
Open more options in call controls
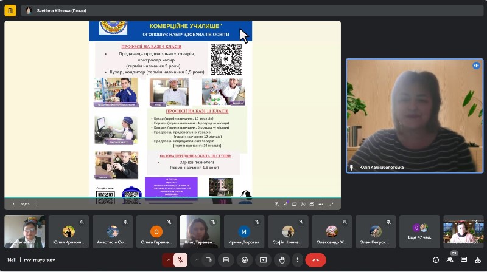click(298, 260)
